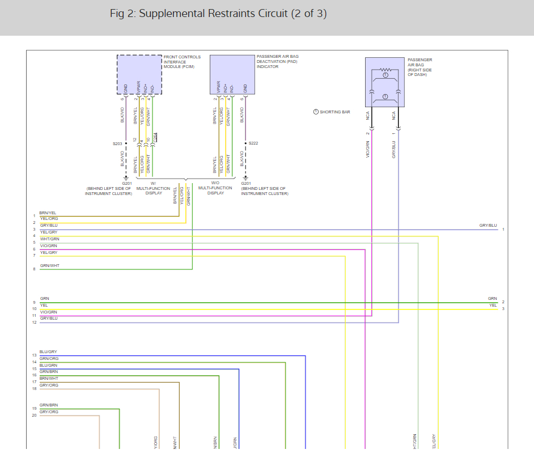Viewport: 534px width, 462px height.
Task: Click the Shorting Bar legend symbol
Action: click(x=316, y=112)
